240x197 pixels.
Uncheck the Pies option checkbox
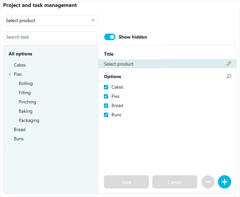click(106, 96)
